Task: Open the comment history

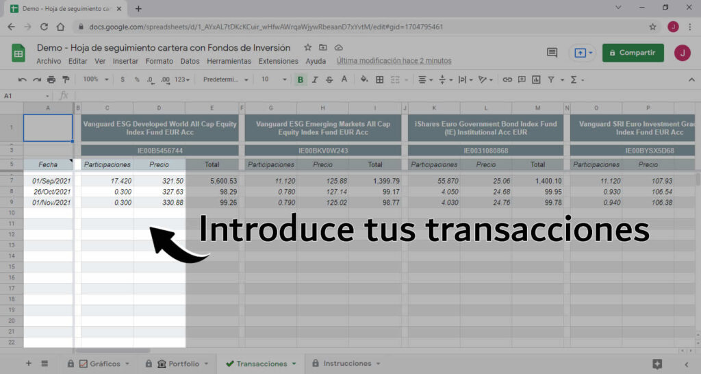Action: click(x=552, y=53)
